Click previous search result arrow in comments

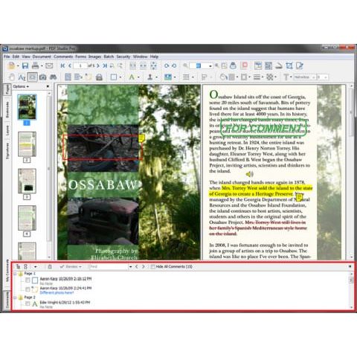coord(136,266)
